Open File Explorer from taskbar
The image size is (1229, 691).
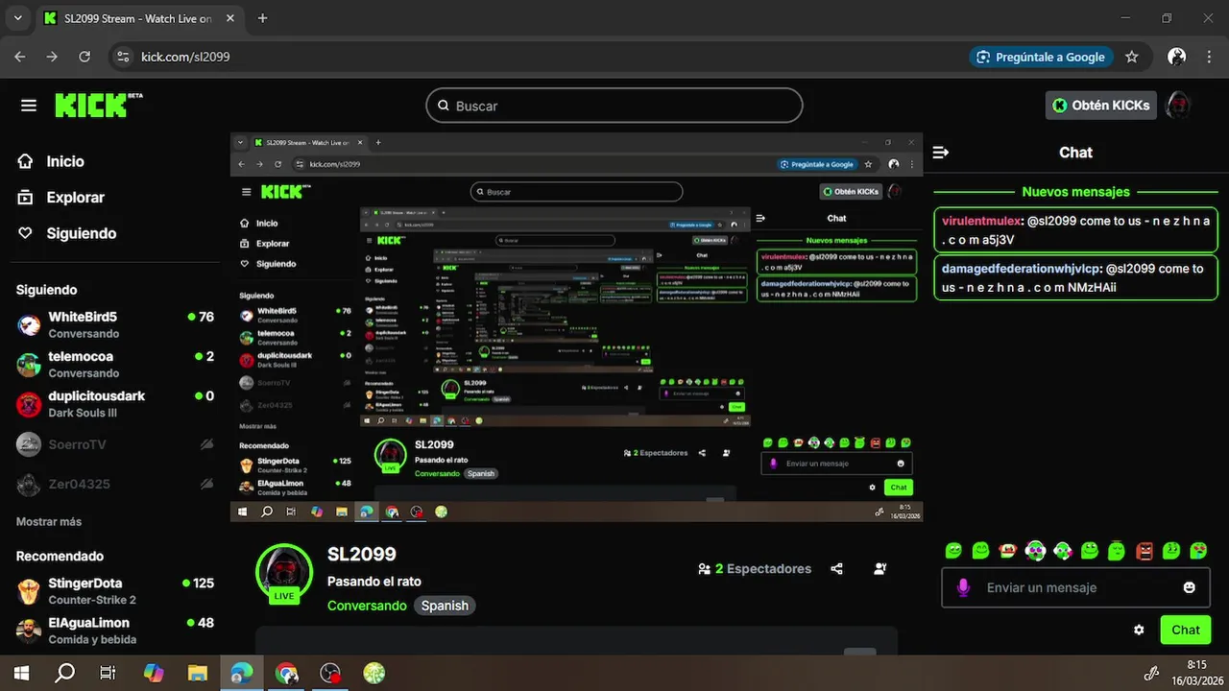point(197,674)
